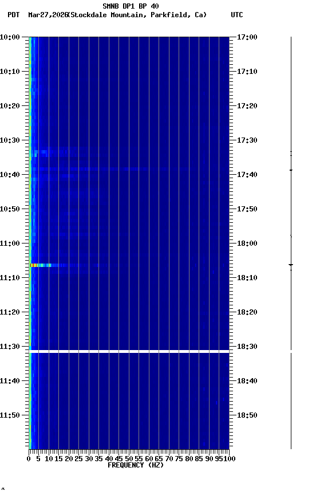Click the 70 Hz frequency axis label
The height and width of the screenshot is (495, 316).
tap(169, 459)
